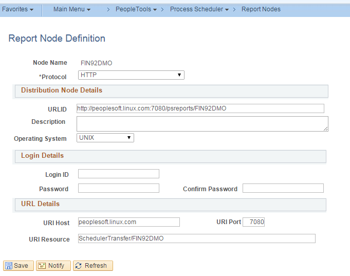This screenshot has width=350, height=276.
Task: Click into the Login ID field
Action: point(119,174)
